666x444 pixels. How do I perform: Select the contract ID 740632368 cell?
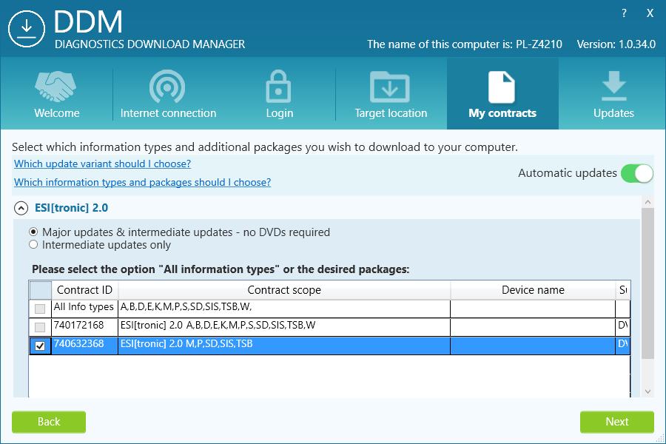(x=84, y=346)
